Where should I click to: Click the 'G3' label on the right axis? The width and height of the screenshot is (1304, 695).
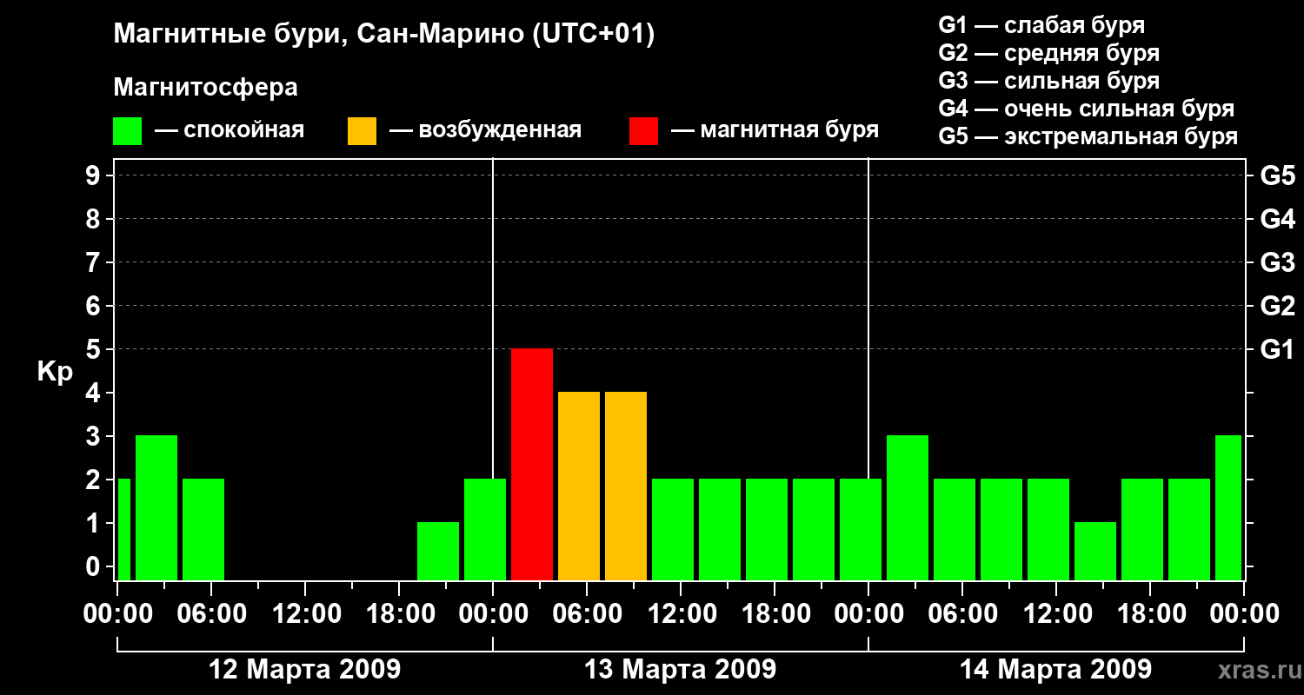click(x=1277, y=262)
